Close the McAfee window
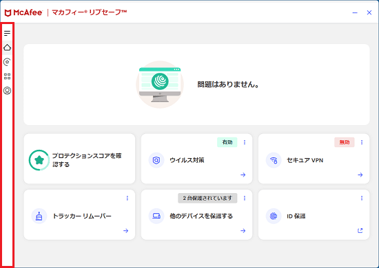379x268 pixels. pyautogui.click(x=369, y=12)
